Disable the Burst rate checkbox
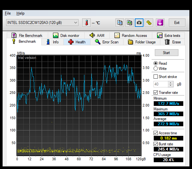The image size is (192, 169). pyautogui.click(x=155, y=144)
